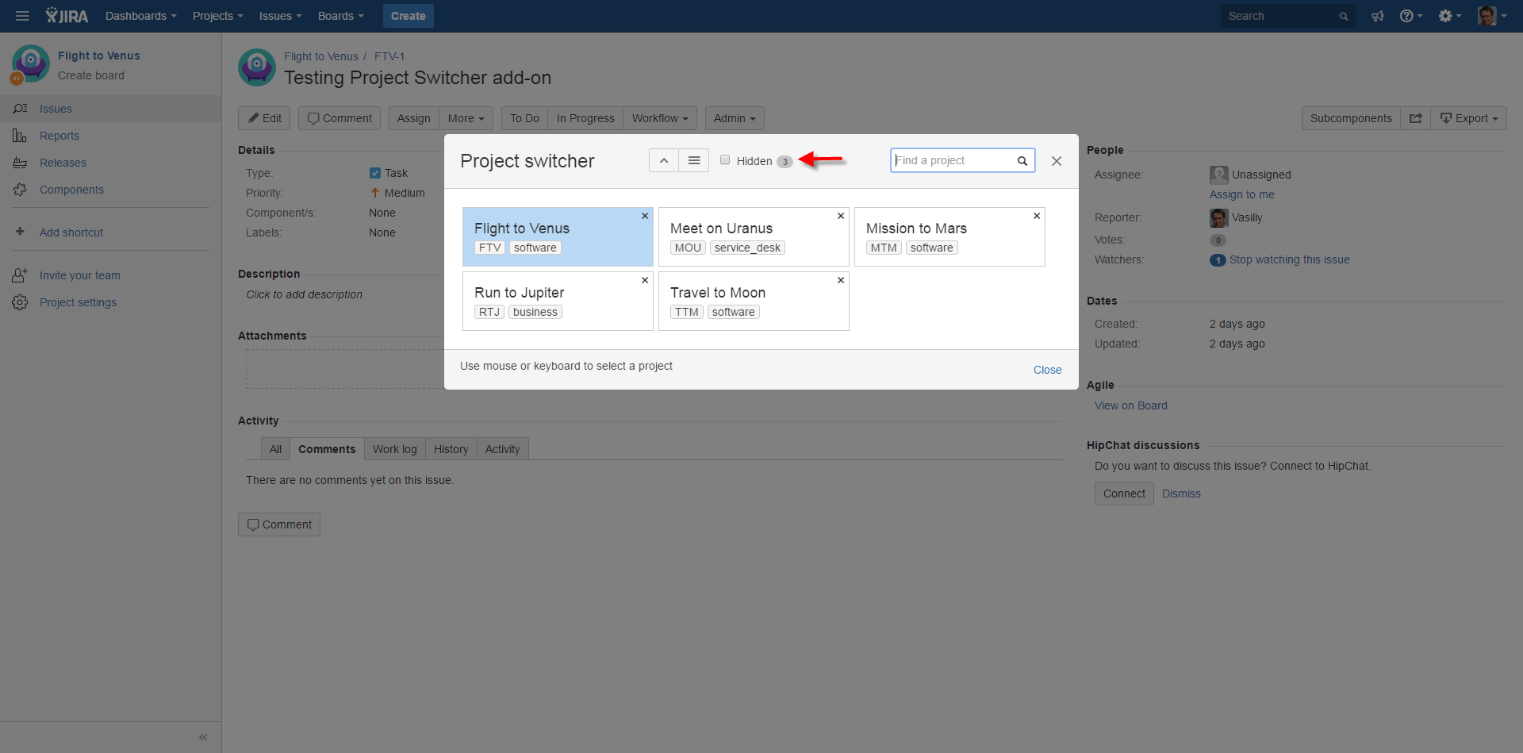Click the global search magnifier icon
Image resolution: width=1523 pixels, height=753 pixels.
[x=1344, y=16]
